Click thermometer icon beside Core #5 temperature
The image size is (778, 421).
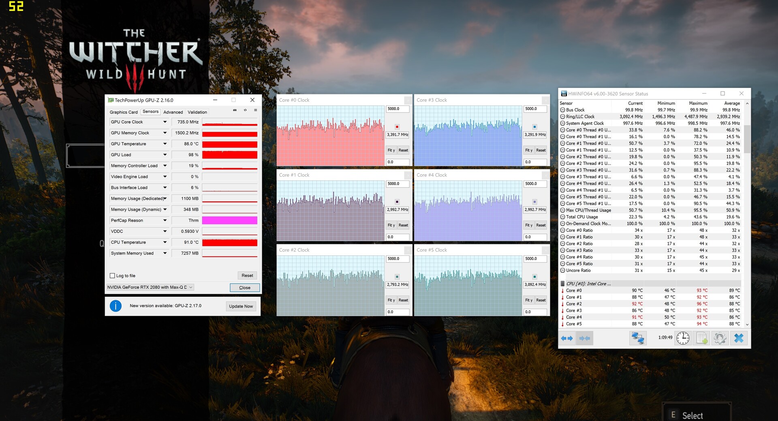click(x=562, y=324)
